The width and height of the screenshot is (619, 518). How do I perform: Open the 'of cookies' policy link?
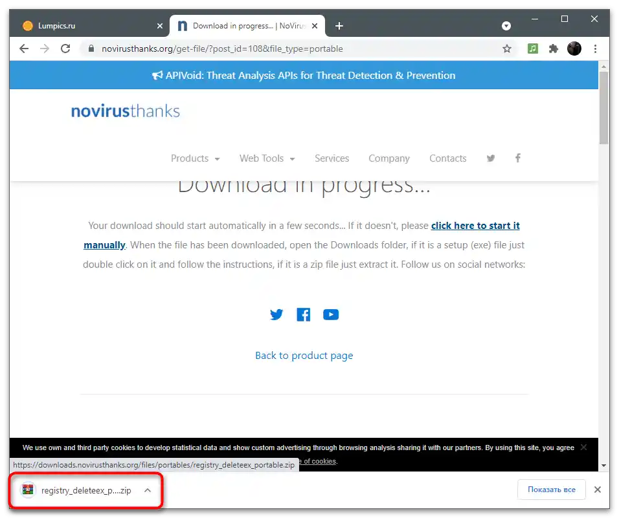[x=319, y=461]
